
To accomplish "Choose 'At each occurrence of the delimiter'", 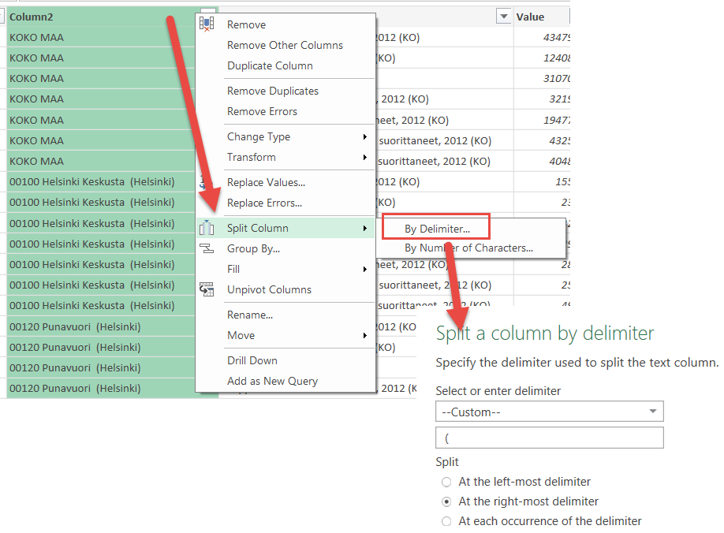I will pyautogui.click(x=447, y=521).
